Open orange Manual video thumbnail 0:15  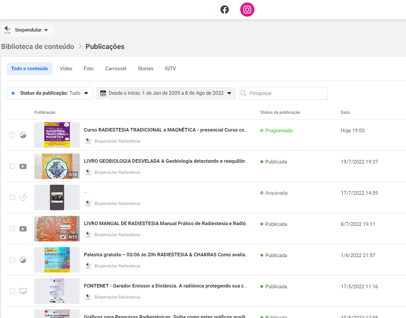click(57, 229)
